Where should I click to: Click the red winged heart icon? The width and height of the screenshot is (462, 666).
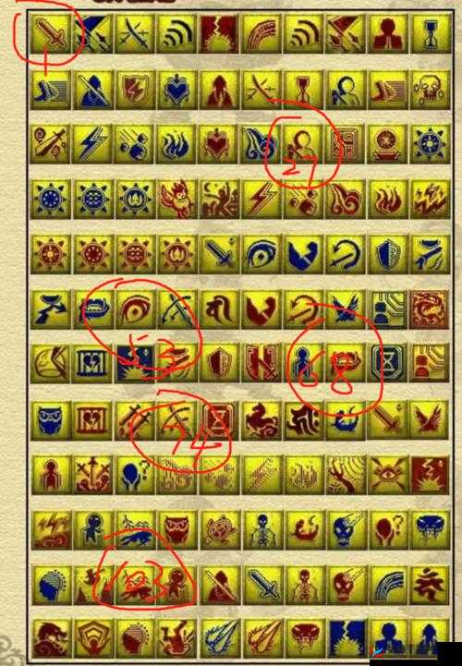[x=219, y=144]
